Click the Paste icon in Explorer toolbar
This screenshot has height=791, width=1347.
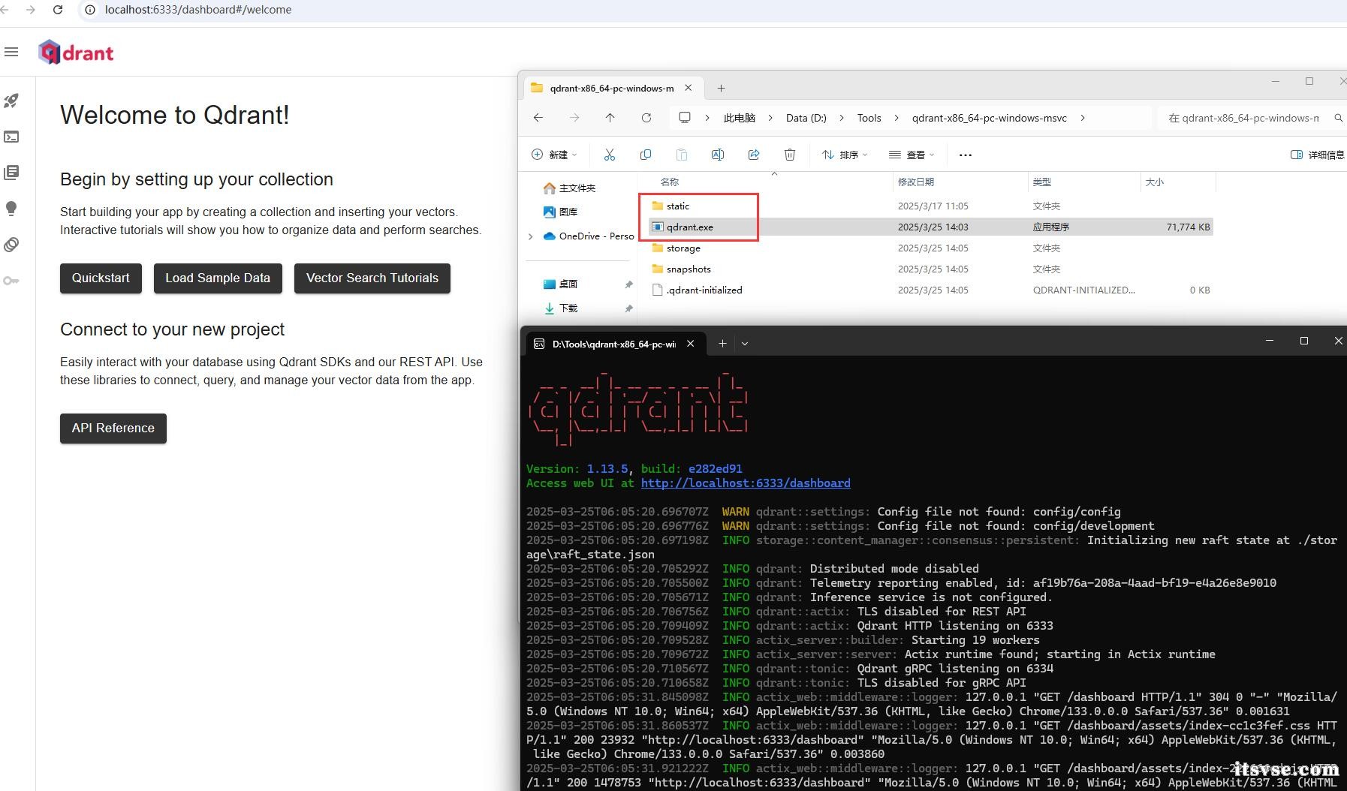tap(682, 155)
